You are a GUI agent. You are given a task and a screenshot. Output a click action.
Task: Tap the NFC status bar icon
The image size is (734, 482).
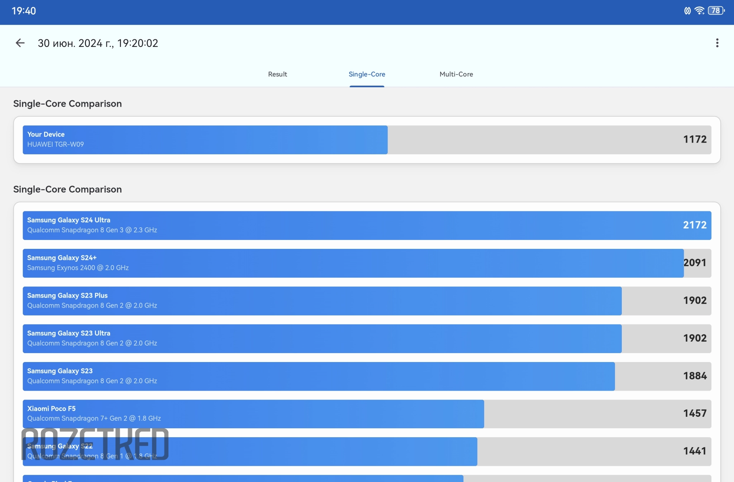coord(687,11)
